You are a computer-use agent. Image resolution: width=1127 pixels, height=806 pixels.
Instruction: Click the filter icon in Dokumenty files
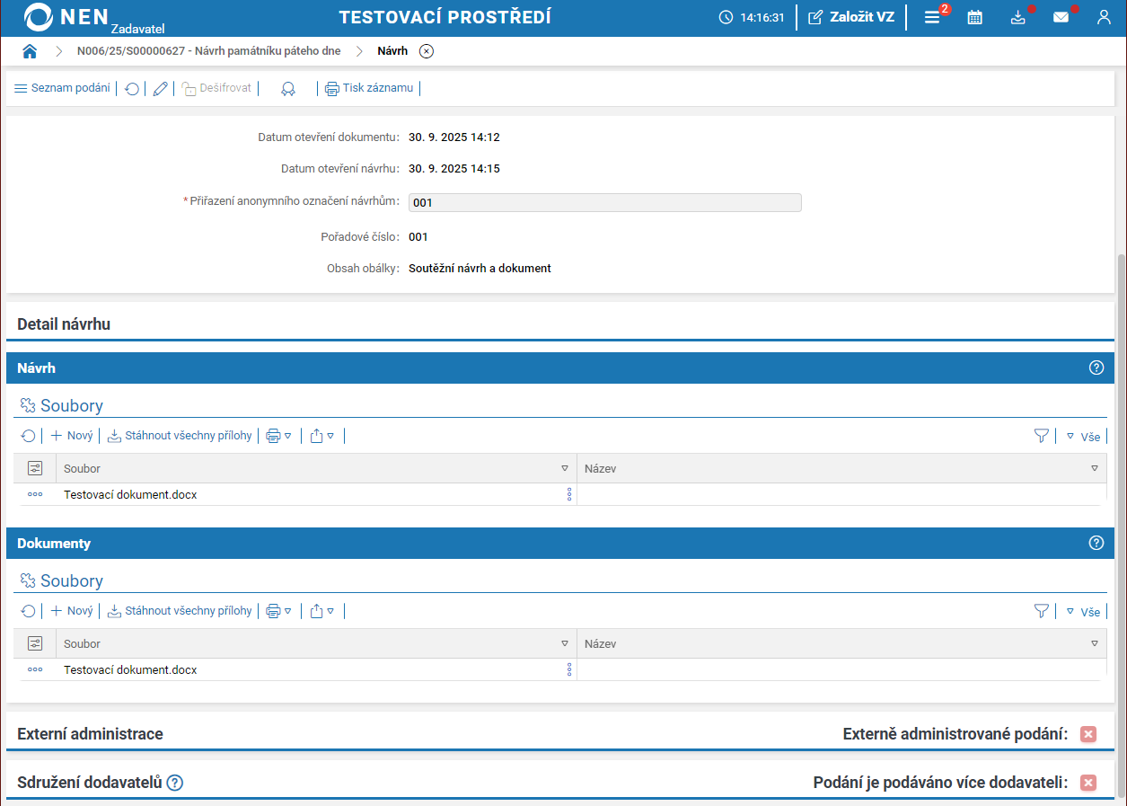point(1041,611)
